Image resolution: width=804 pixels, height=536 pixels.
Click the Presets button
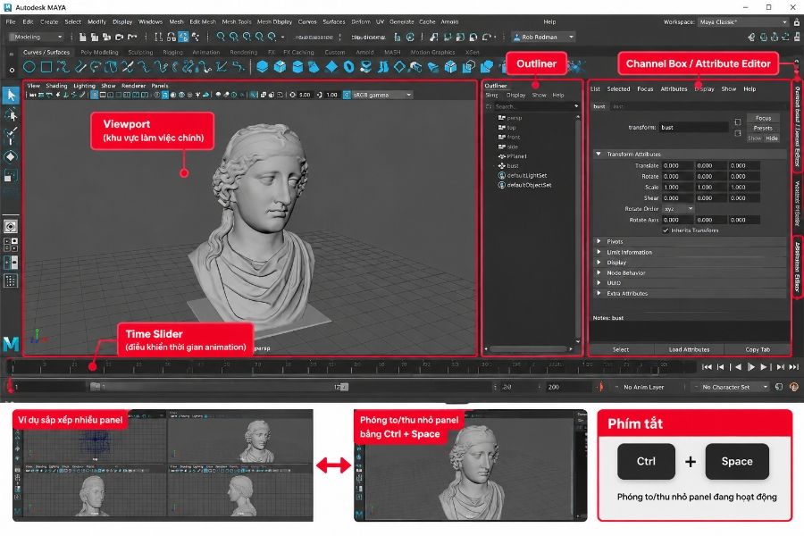(x=763, y=129)
